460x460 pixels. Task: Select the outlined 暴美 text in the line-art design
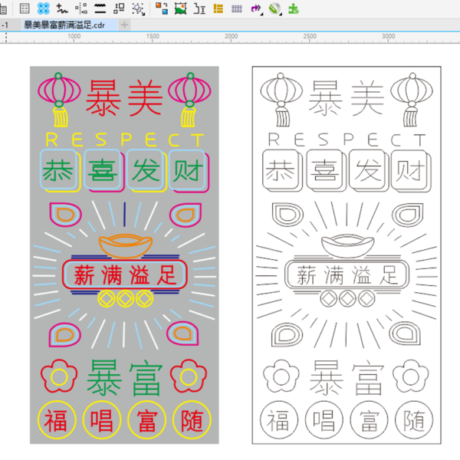pos(347,97)
